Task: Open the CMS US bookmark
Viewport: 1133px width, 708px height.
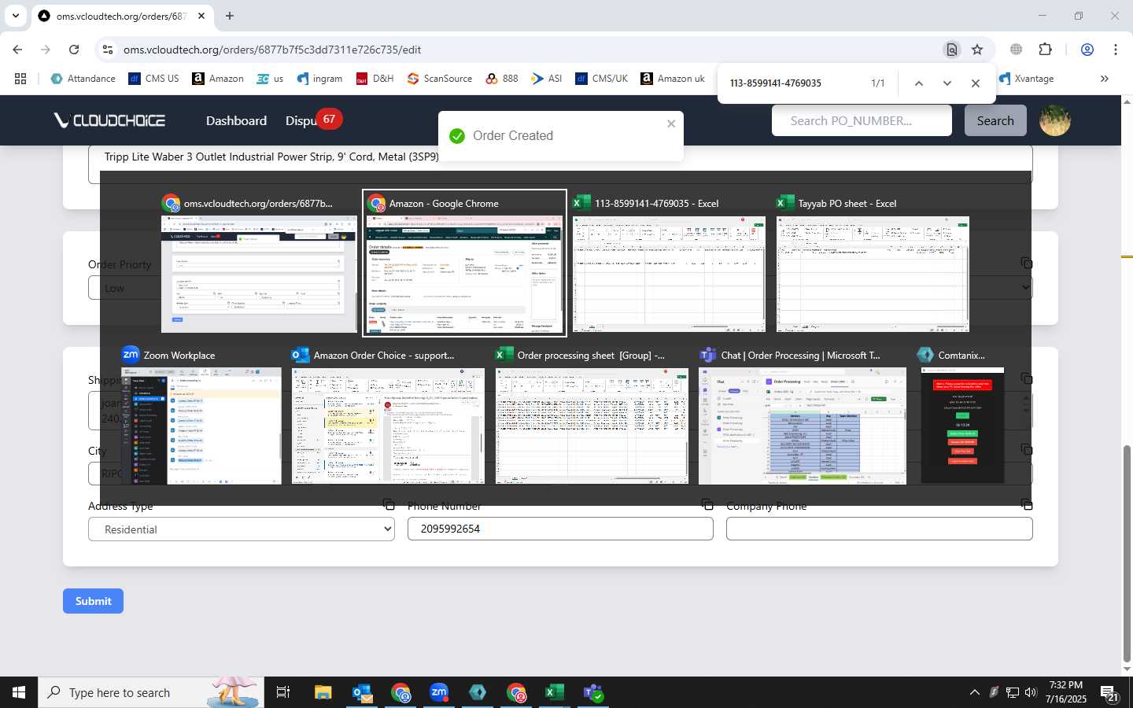Action: pyautogui.click(x=153, y=79)
